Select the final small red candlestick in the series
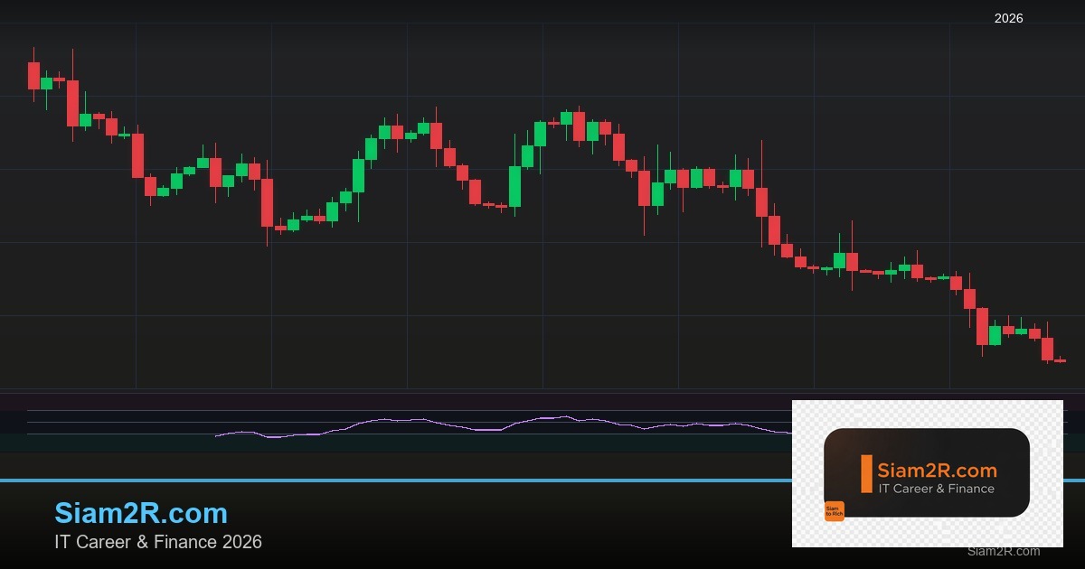The width and height of the screenshot is (1085, 569). [1060, 360]
